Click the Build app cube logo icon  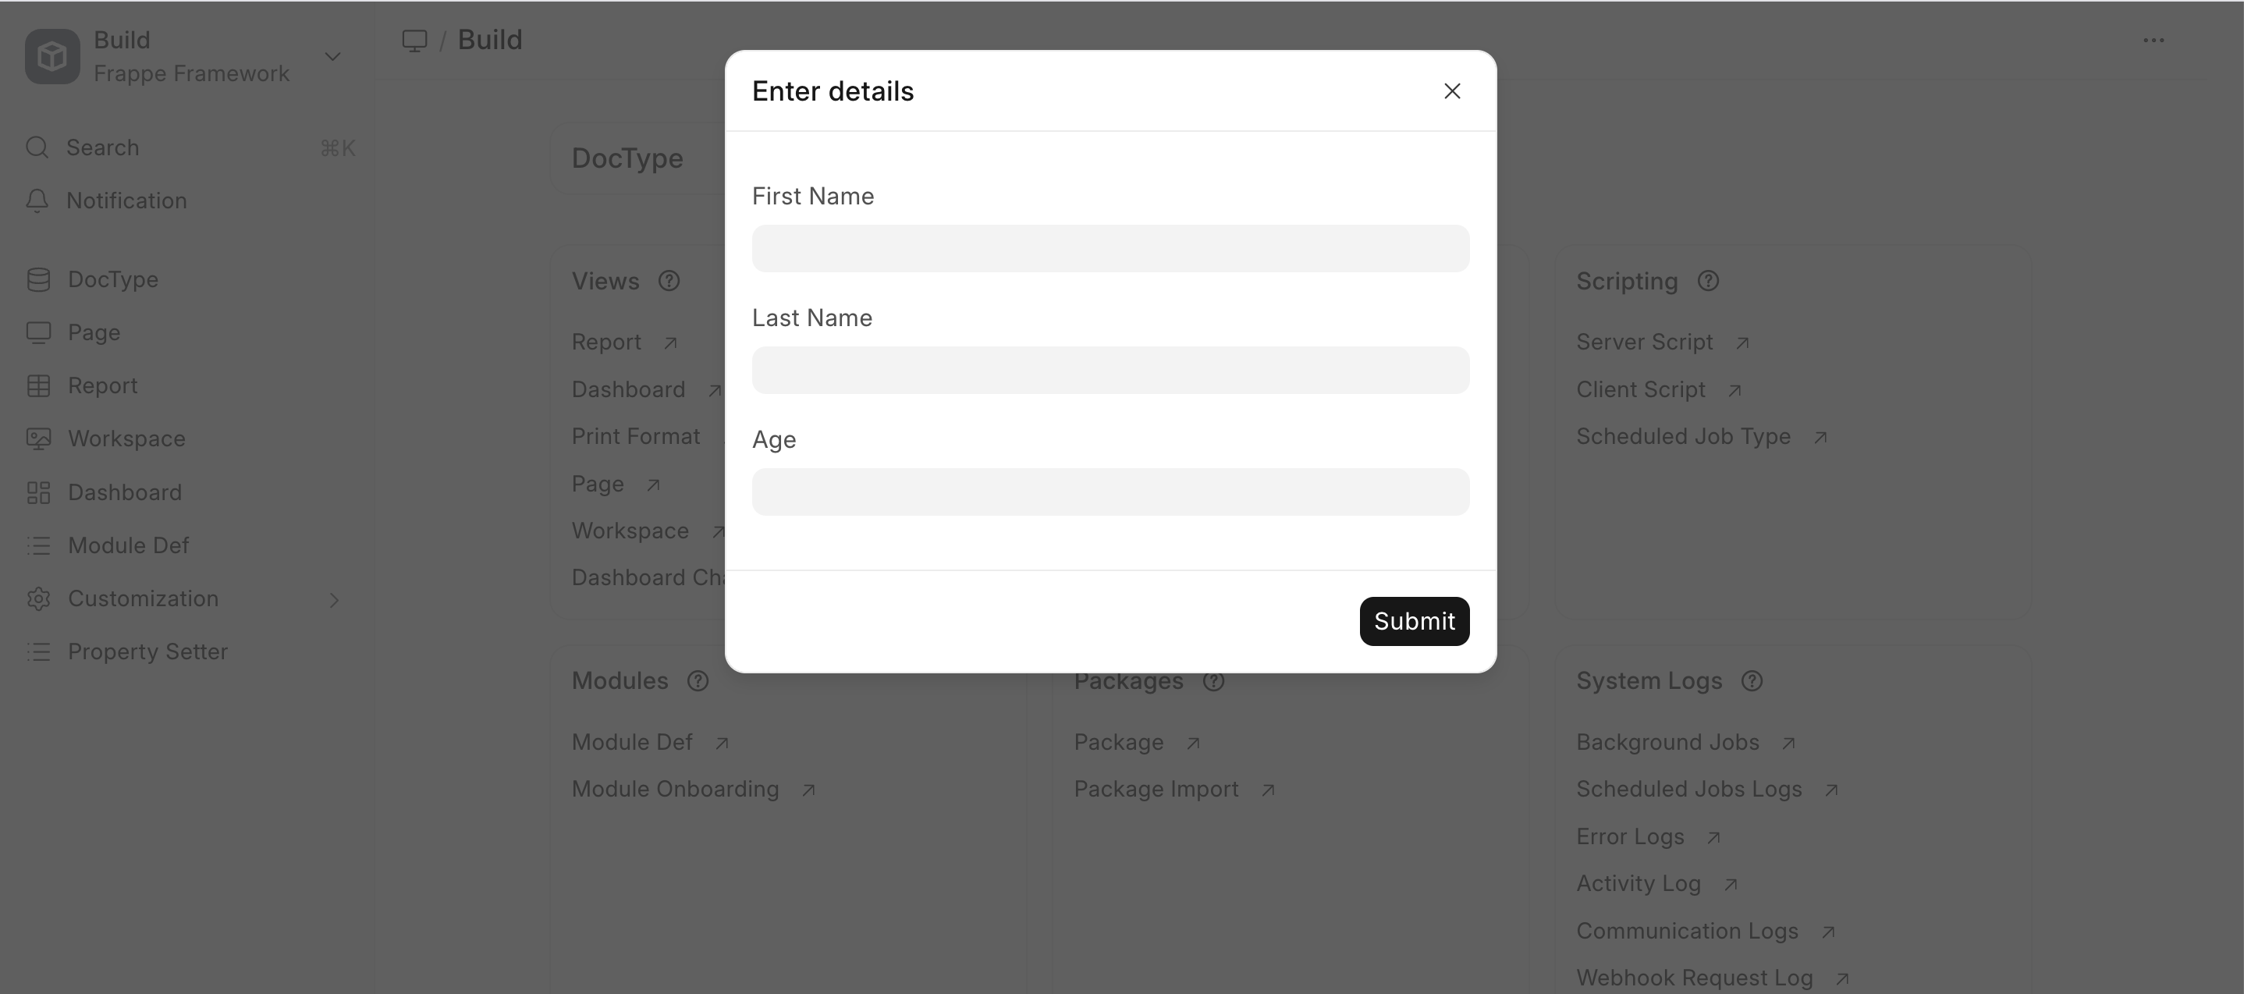(x=52, y=57)
